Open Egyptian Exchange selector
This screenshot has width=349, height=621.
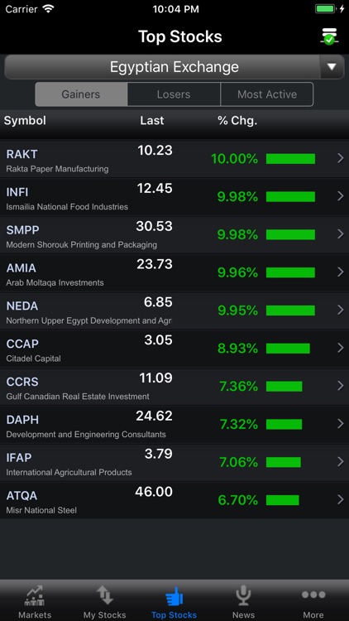click(x=174, y=67)
